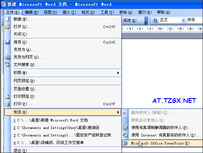Click the Internet fax service icon

(125, 135)
